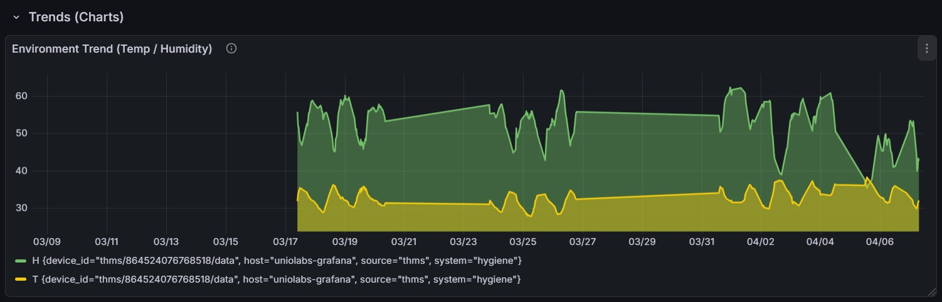Viewport: 942px width, 302px height.
Task: Click the 03/21 x-axis date label
Action: 404,241
